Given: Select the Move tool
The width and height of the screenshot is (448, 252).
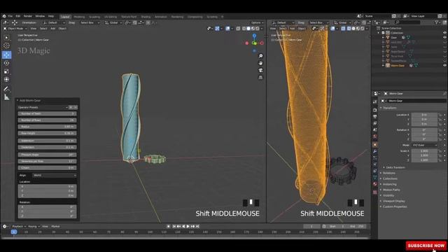Looking at the screenshot, I should click(x=6, y=55).
